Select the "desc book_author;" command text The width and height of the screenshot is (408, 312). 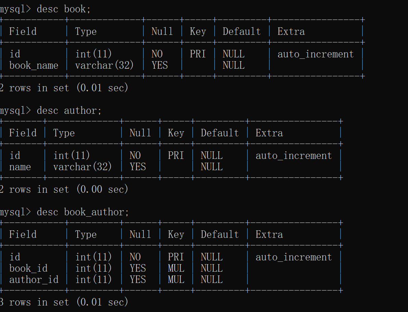click(83, 212)
